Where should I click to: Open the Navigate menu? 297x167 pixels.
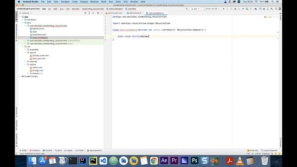pyautogui.click(x=65, y=2)
